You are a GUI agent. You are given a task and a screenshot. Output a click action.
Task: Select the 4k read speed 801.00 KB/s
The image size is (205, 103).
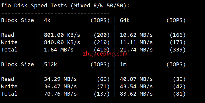pos(62,35)
